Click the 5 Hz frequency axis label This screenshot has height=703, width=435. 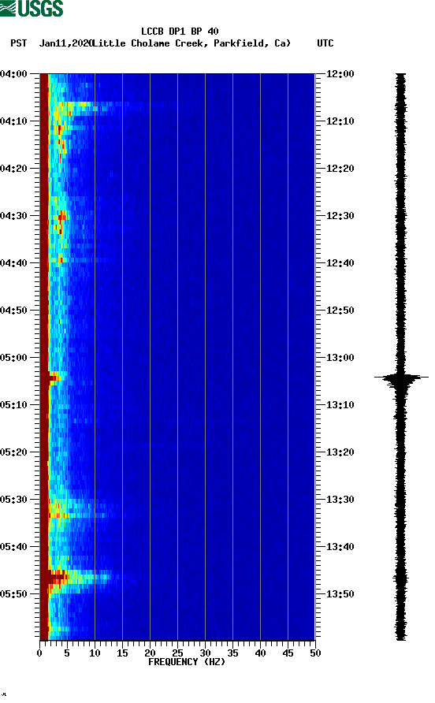click(67, 653)
